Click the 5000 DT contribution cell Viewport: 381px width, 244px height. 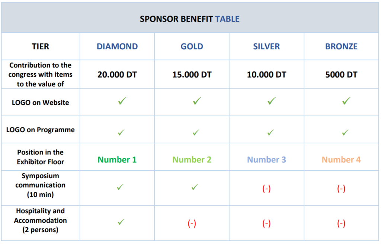point(342,74)
